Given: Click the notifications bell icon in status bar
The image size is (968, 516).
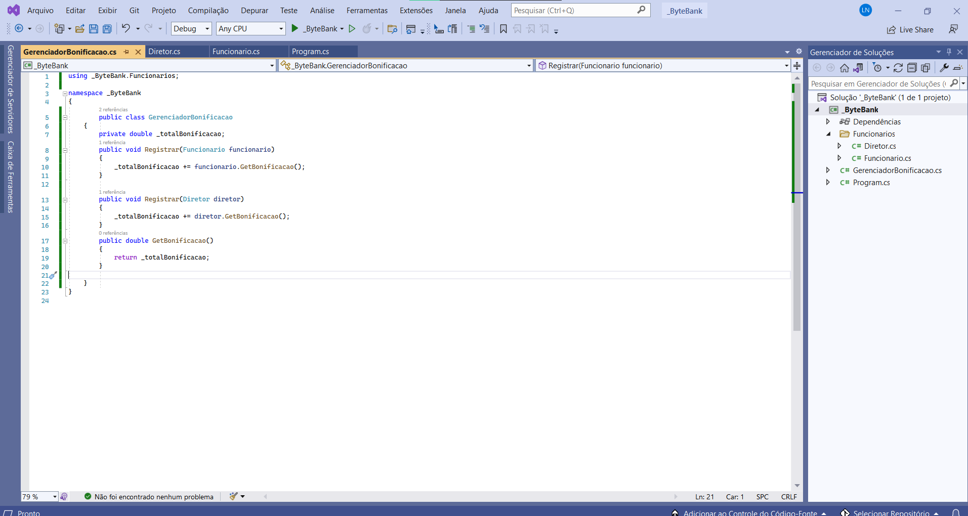Looking at the screenshot, I should pyautogui.click(x=956, y=512).
